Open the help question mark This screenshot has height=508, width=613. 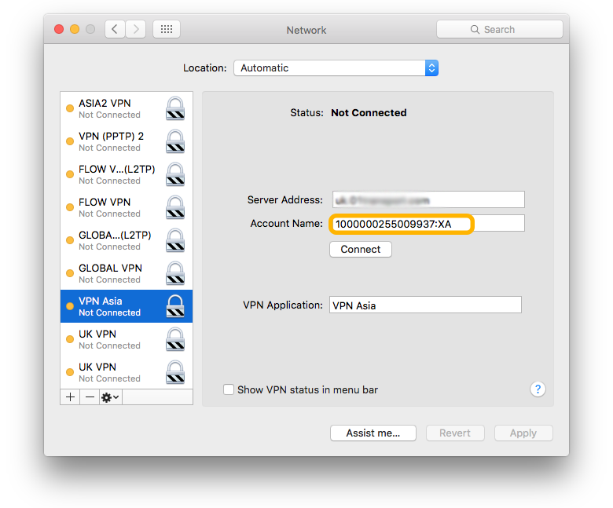tap(538, 389)
